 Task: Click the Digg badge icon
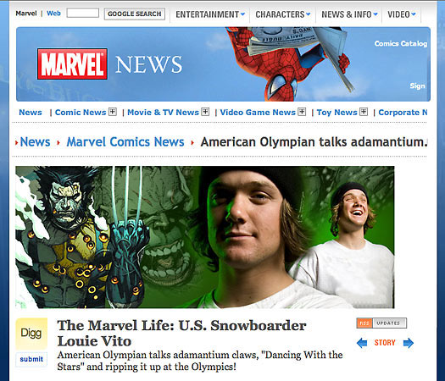pos(31,334)
